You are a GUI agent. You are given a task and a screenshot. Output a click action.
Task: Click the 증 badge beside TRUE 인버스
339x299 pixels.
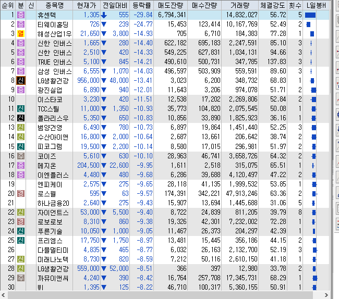21,62
